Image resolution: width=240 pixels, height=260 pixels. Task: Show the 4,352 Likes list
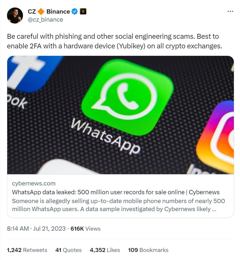105,250
